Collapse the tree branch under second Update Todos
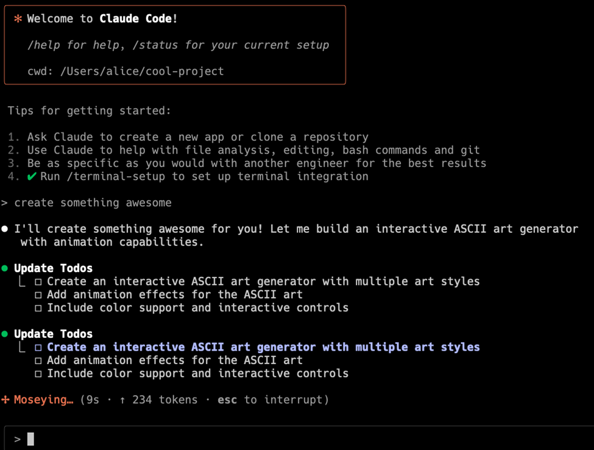 [x=22, y=348]
